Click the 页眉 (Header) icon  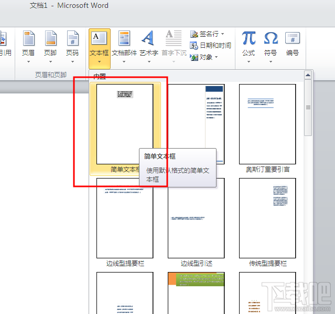(28, 38)
